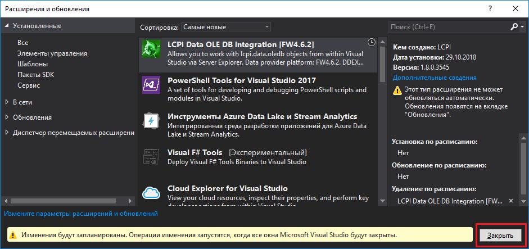This screenshot has height=249, width=529.
Task: Click extension list scrollbar up arrow
Action: [x=382, y=42]
